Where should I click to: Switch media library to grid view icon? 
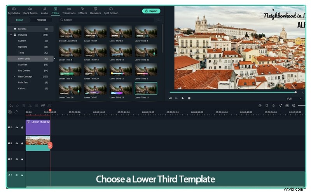click(158, 20)
